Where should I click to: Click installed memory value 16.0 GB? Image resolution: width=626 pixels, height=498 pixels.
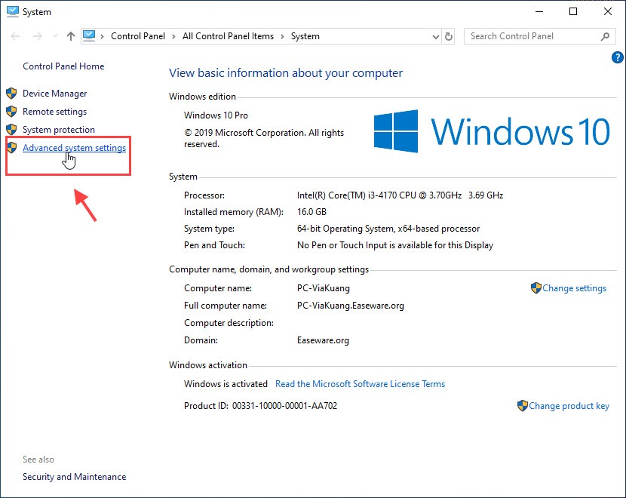click(311, 212)
